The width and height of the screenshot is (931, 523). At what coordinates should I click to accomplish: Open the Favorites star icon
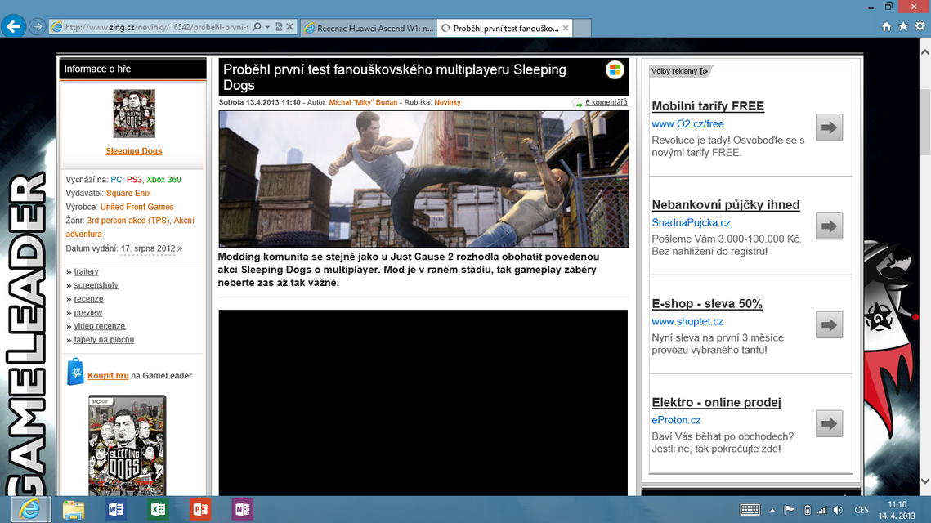pyautogui.click(x=903, y=27)
